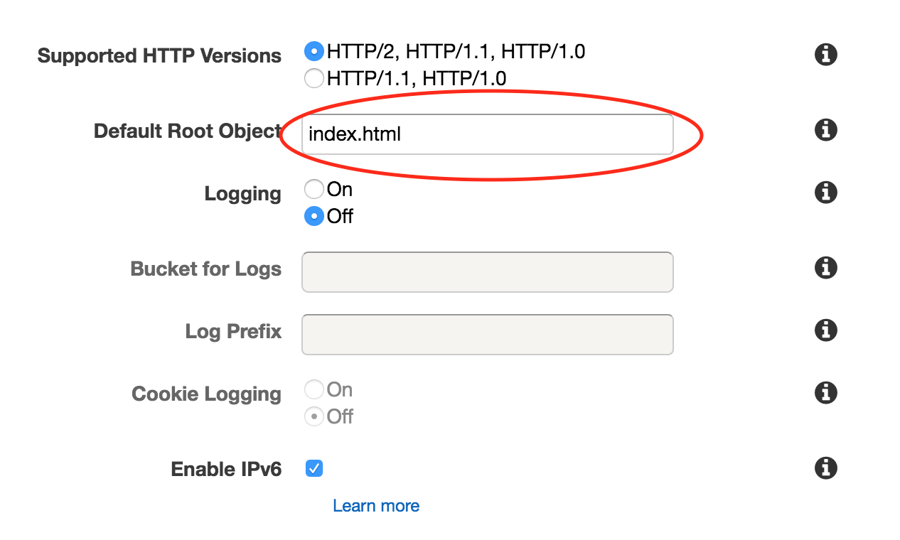Show info tooltip for Logging
The image size is (900, 540).
pyautogui.click(x=825, y=193)
